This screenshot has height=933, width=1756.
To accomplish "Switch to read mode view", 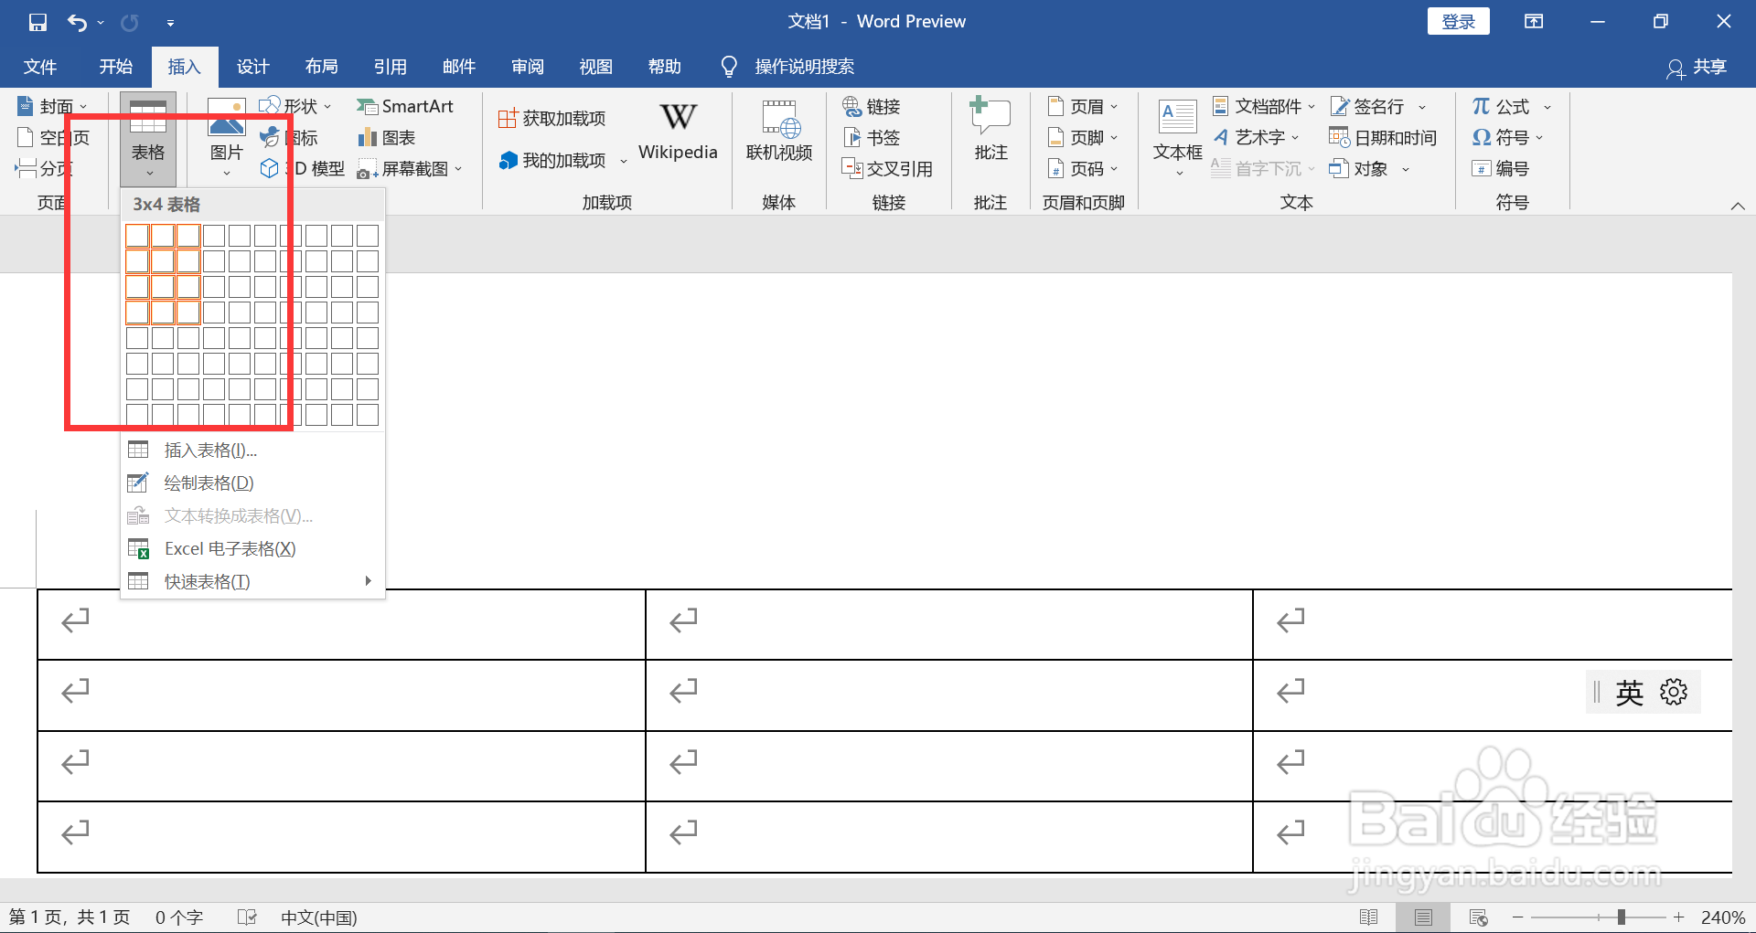I will [1369, 917].
